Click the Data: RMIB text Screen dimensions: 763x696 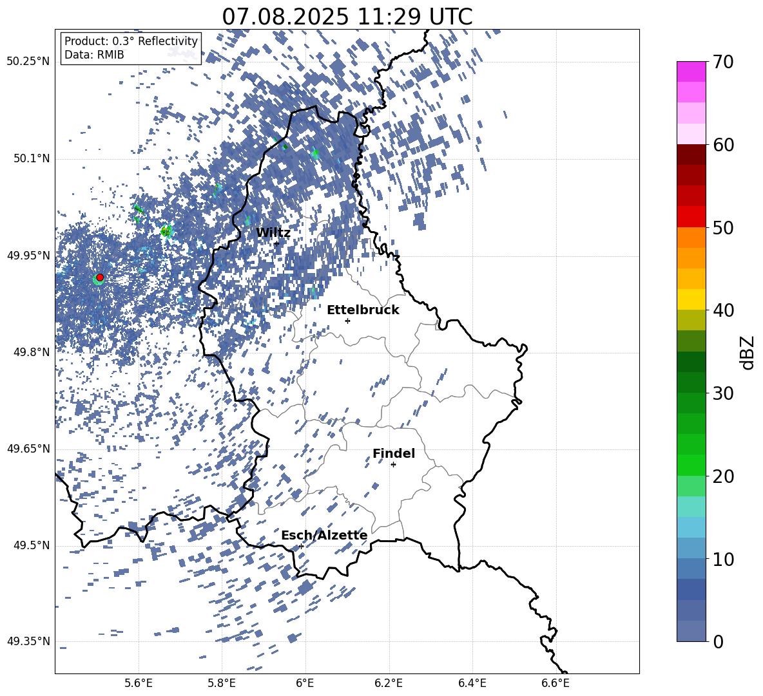[x=94, y=55]
